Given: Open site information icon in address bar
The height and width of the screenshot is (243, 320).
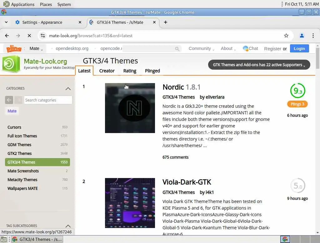Looking at the screenshot, I should (x=42, y=36).
